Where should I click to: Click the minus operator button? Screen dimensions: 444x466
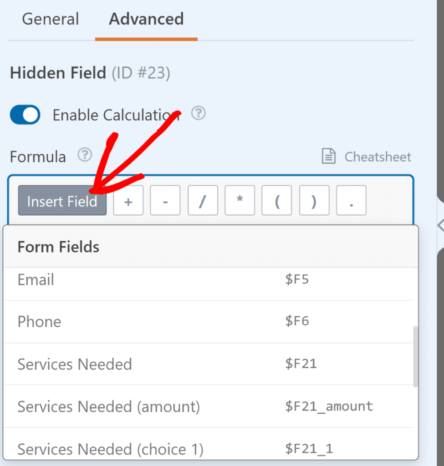[165, 200]
